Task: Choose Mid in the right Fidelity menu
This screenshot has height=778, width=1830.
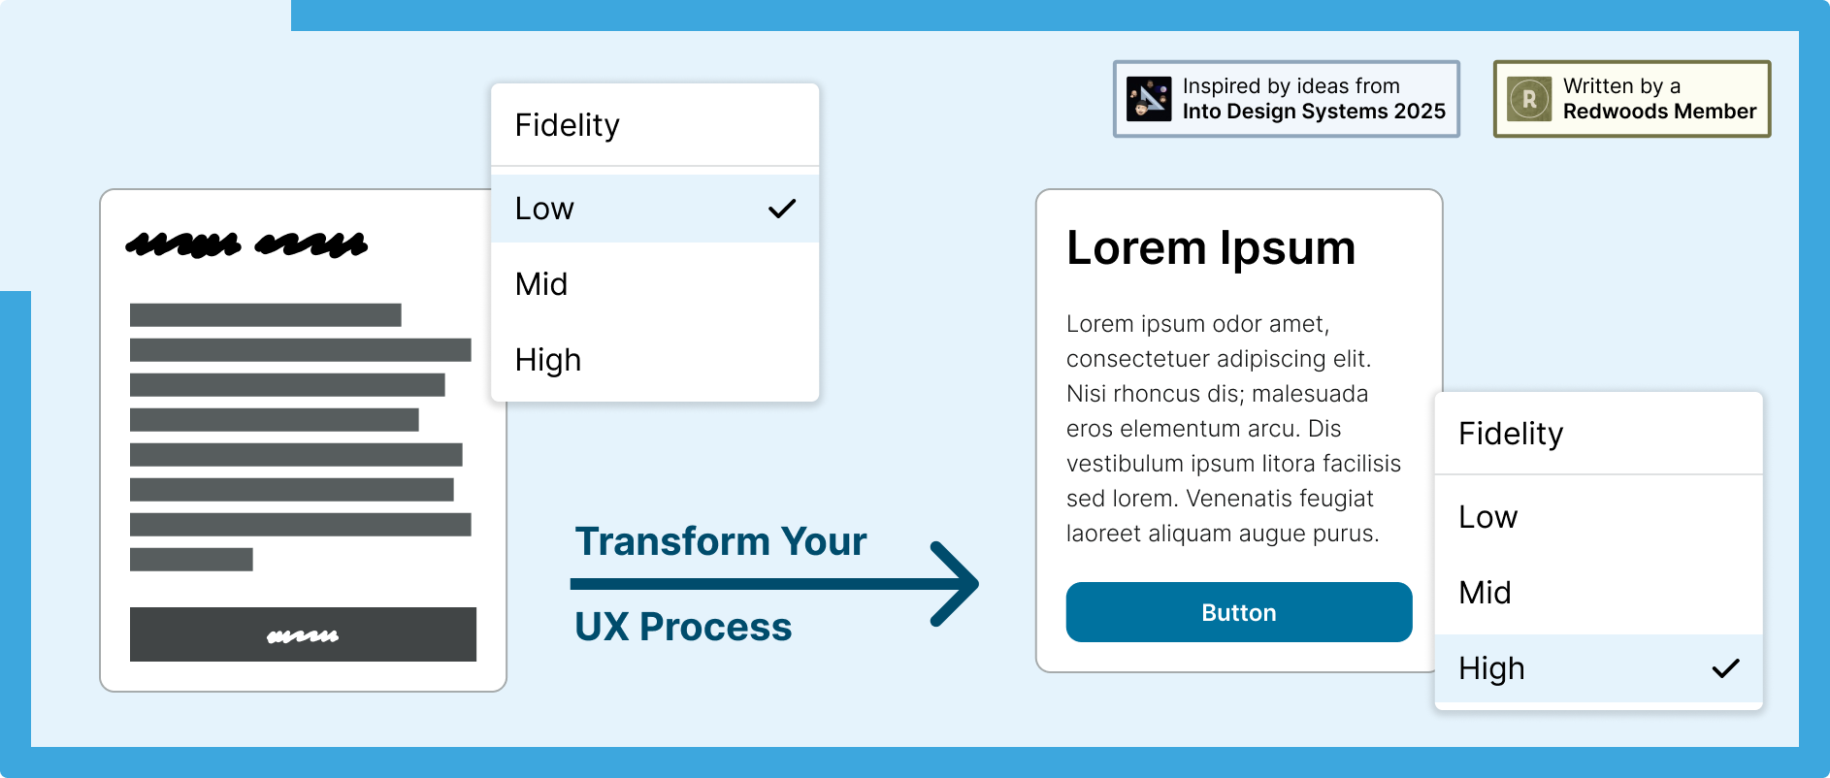Action: click(1598, 593)
